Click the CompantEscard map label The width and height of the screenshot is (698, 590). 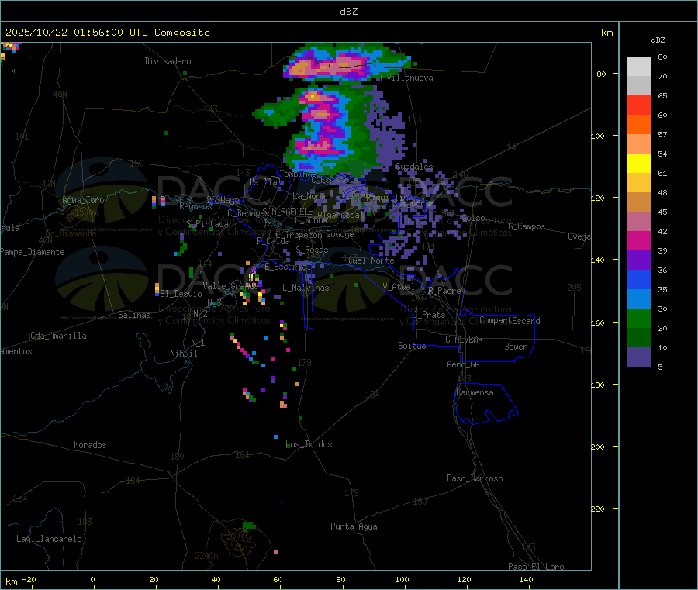tap(510, 321)
